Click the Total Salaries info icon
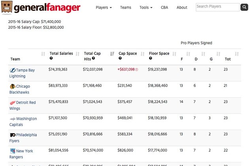 pyautogui.click(x=51, y=58)
